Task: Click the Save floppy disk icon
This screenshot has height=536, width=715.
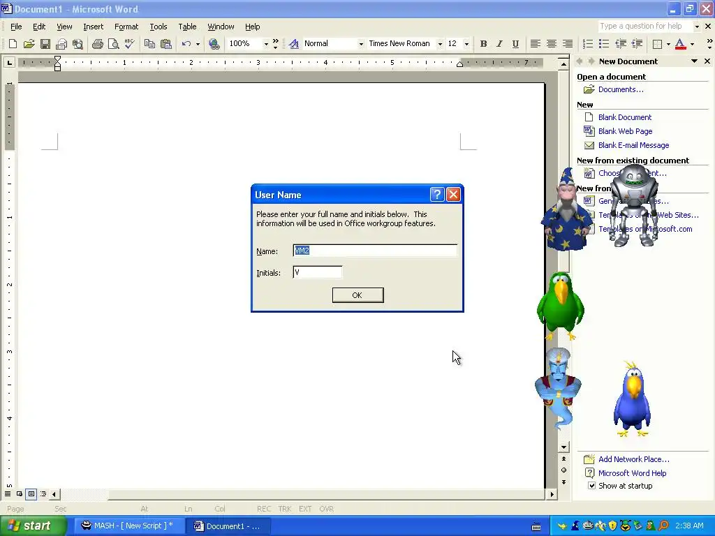Action: pos(45,44)
